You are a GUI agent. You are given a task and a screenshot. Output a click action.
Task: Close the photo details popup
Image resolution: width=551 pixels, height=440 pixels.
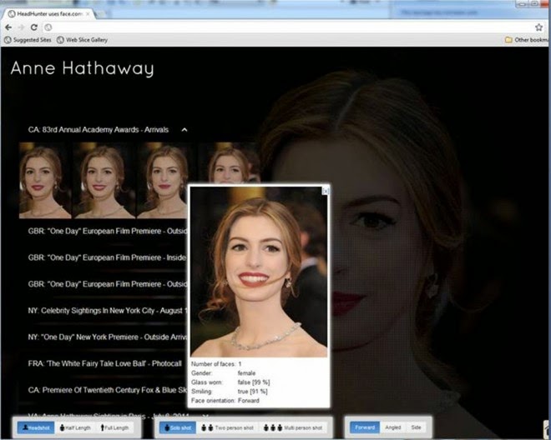click(326, 191)
